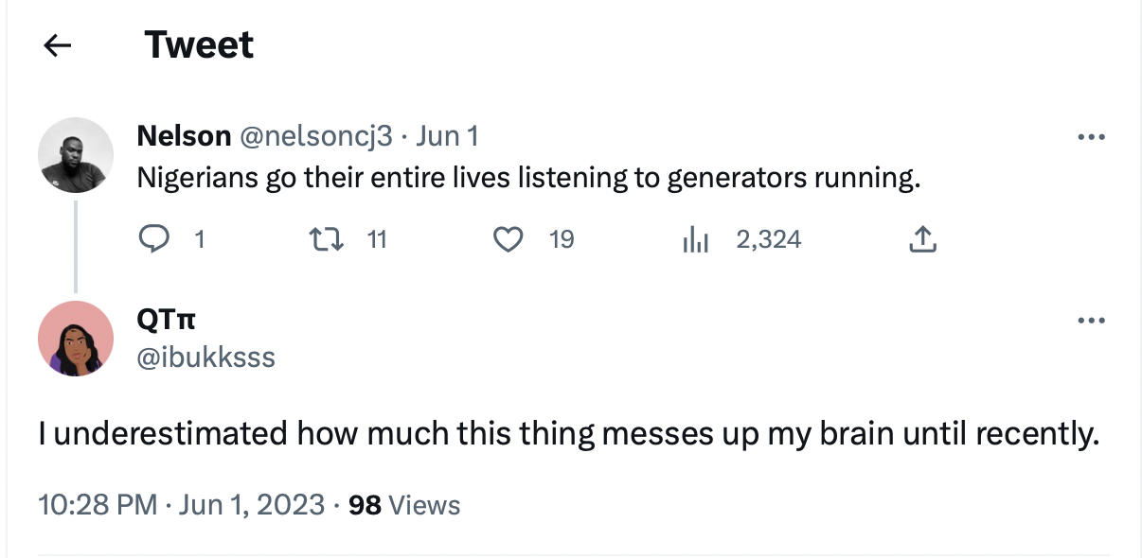Go back using the back arrow

58,45
